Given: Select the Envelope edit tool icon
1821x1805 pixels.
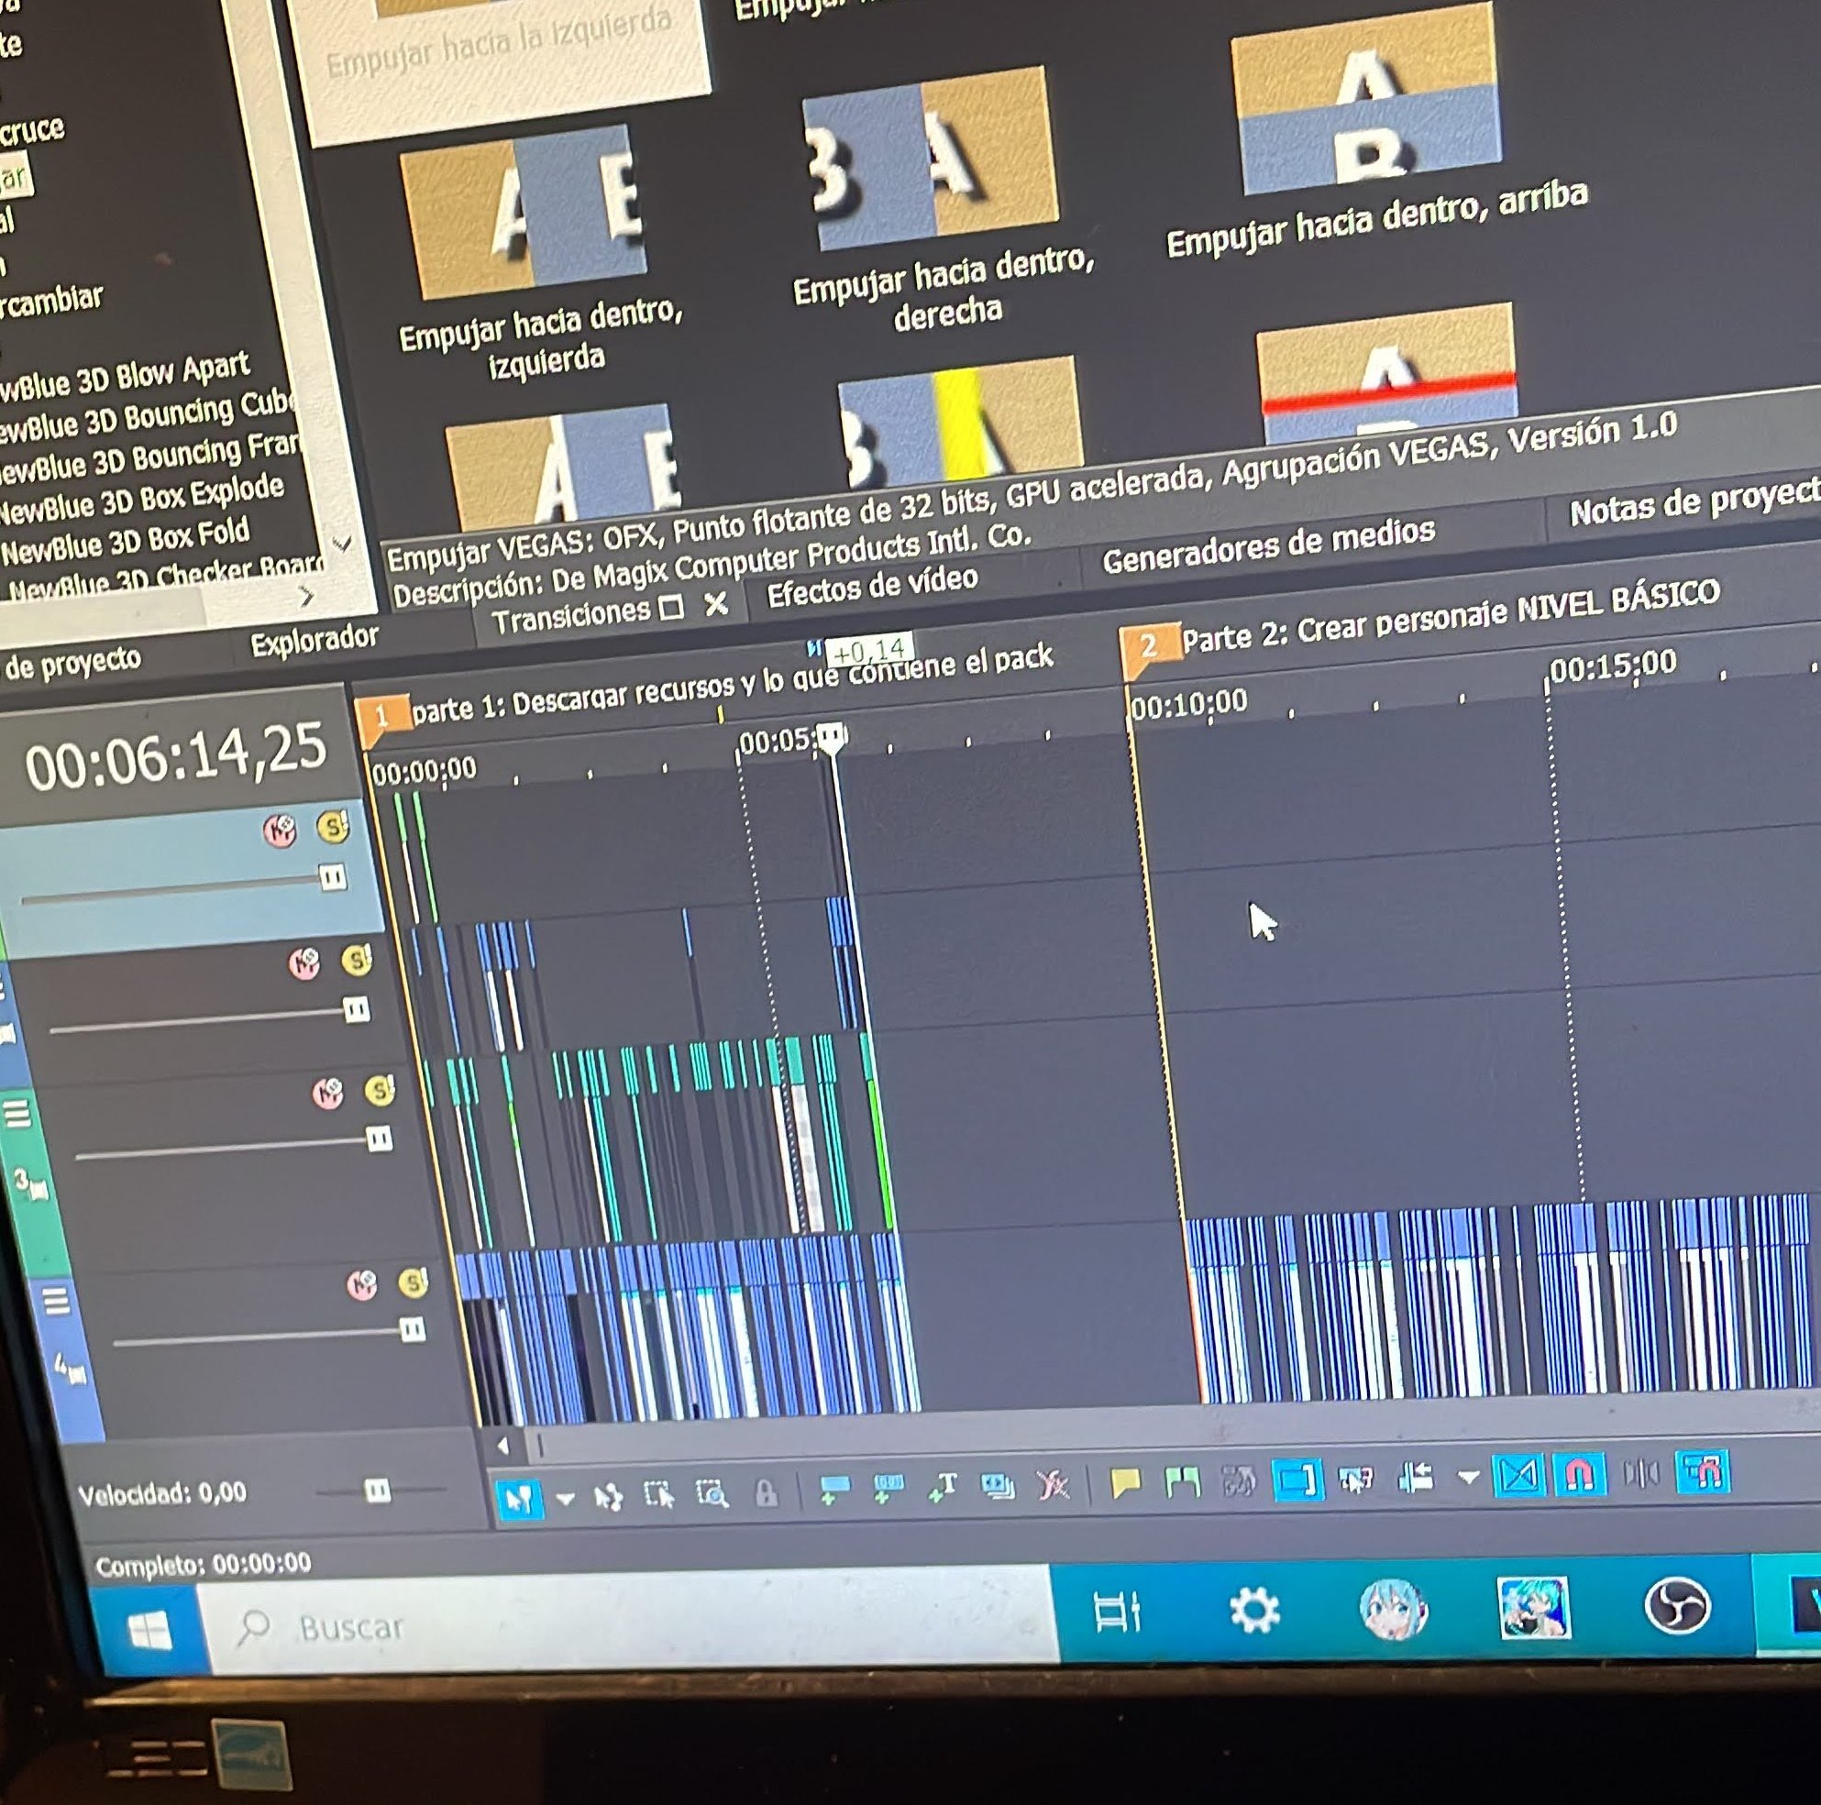Looking at the screenshot, I should point(609,1497).
